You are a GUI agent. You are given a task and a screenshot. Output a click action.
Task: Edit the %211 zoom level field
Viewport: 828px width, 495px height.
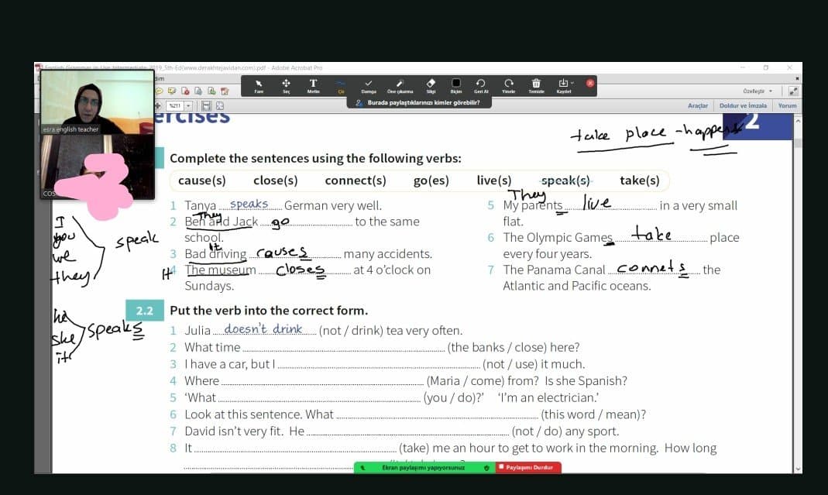pos(175,105)
